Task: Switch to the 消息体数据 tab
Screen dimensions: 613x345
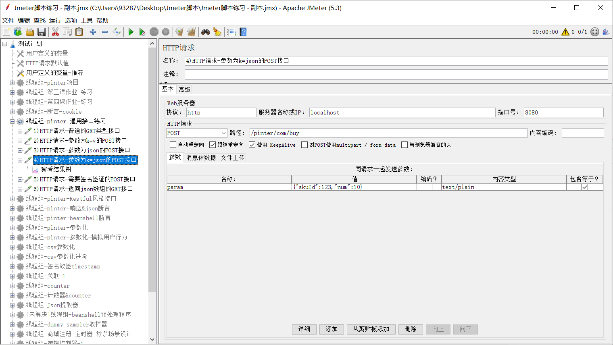Action: tap(201, 158)
